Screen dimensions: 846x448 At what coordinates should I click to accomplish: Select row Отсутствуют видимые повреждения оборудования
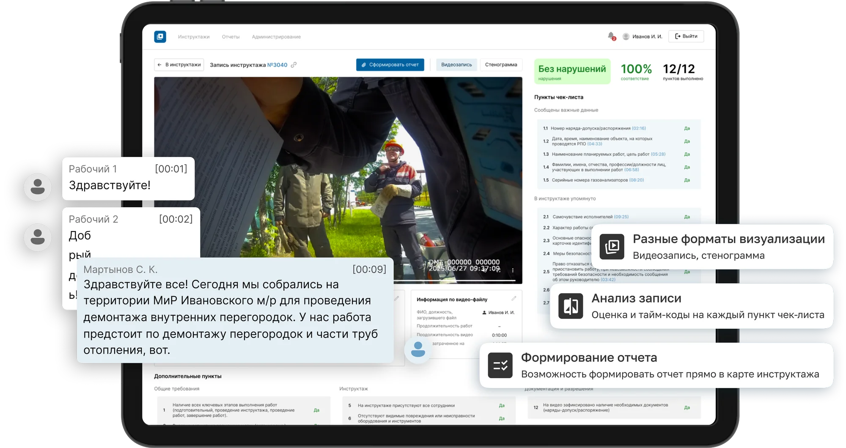[x=428, y=418]
